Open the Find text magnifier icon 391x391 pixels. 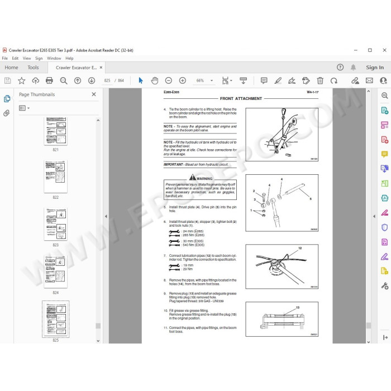pos(64,80)
